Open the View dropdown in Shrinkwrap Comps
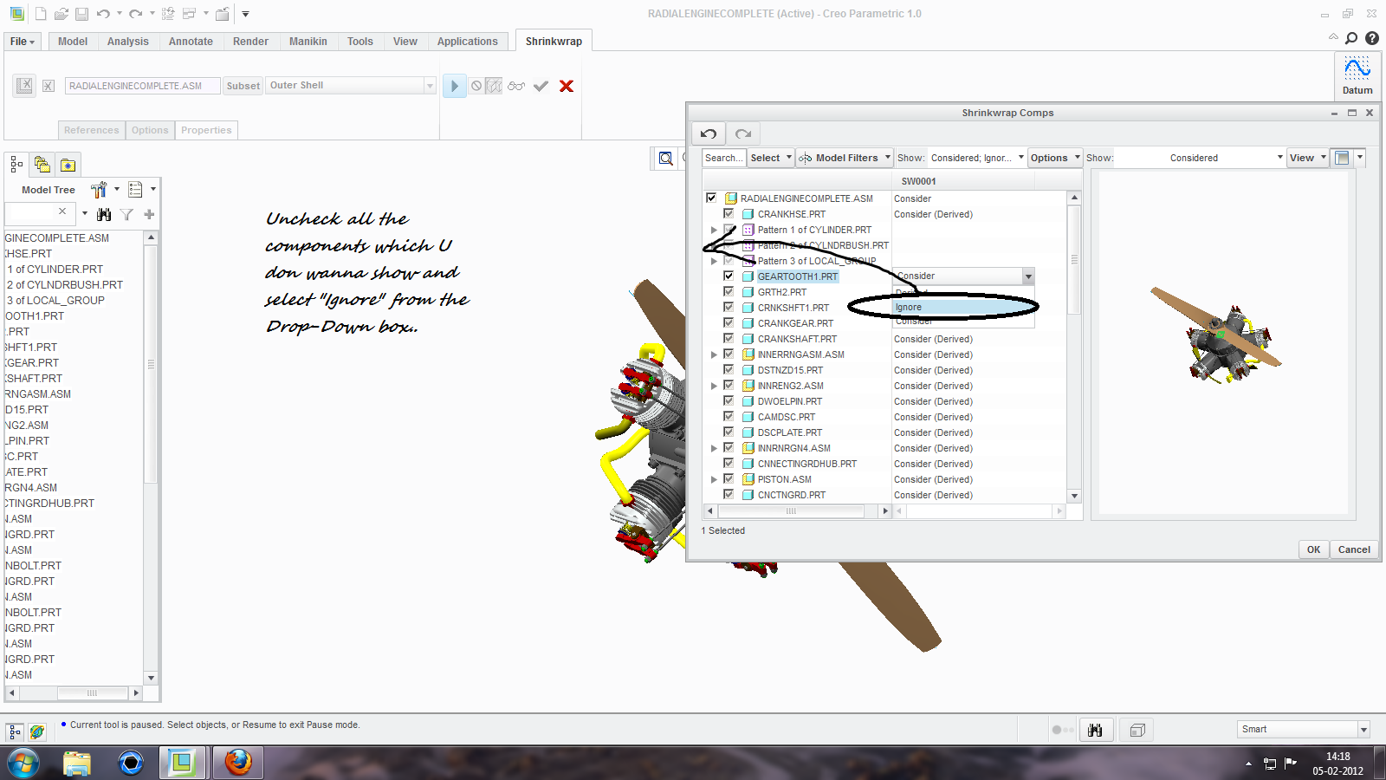 coord(1307,158)
